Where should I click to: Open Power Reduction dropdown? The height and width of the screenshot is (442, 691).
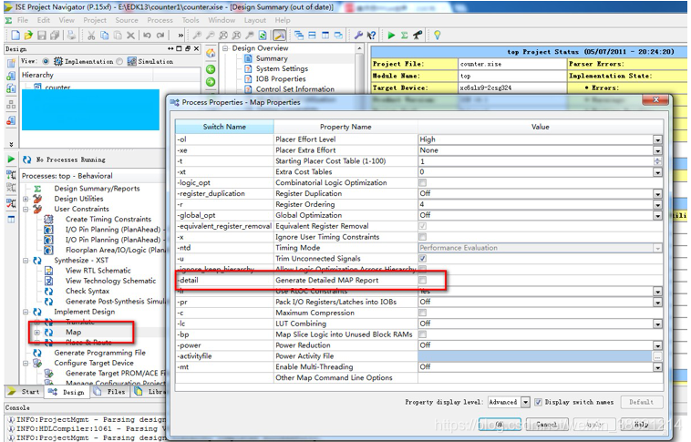pos(657,345)
